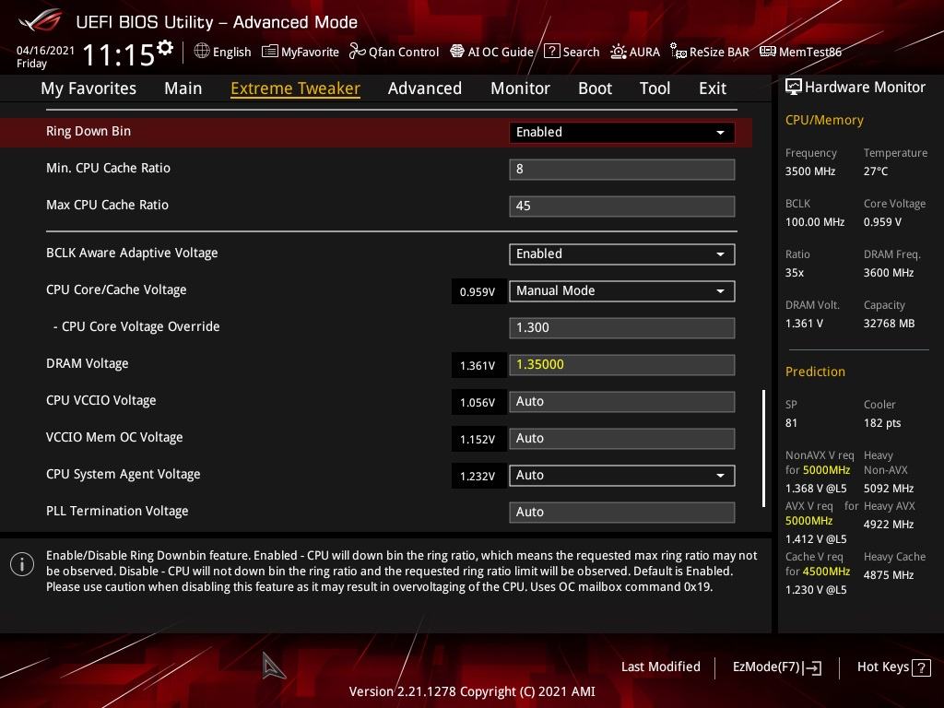Toggle ReSize BAR icon
The height and width of the screenshot is (708, 944).
coord(678,52)
